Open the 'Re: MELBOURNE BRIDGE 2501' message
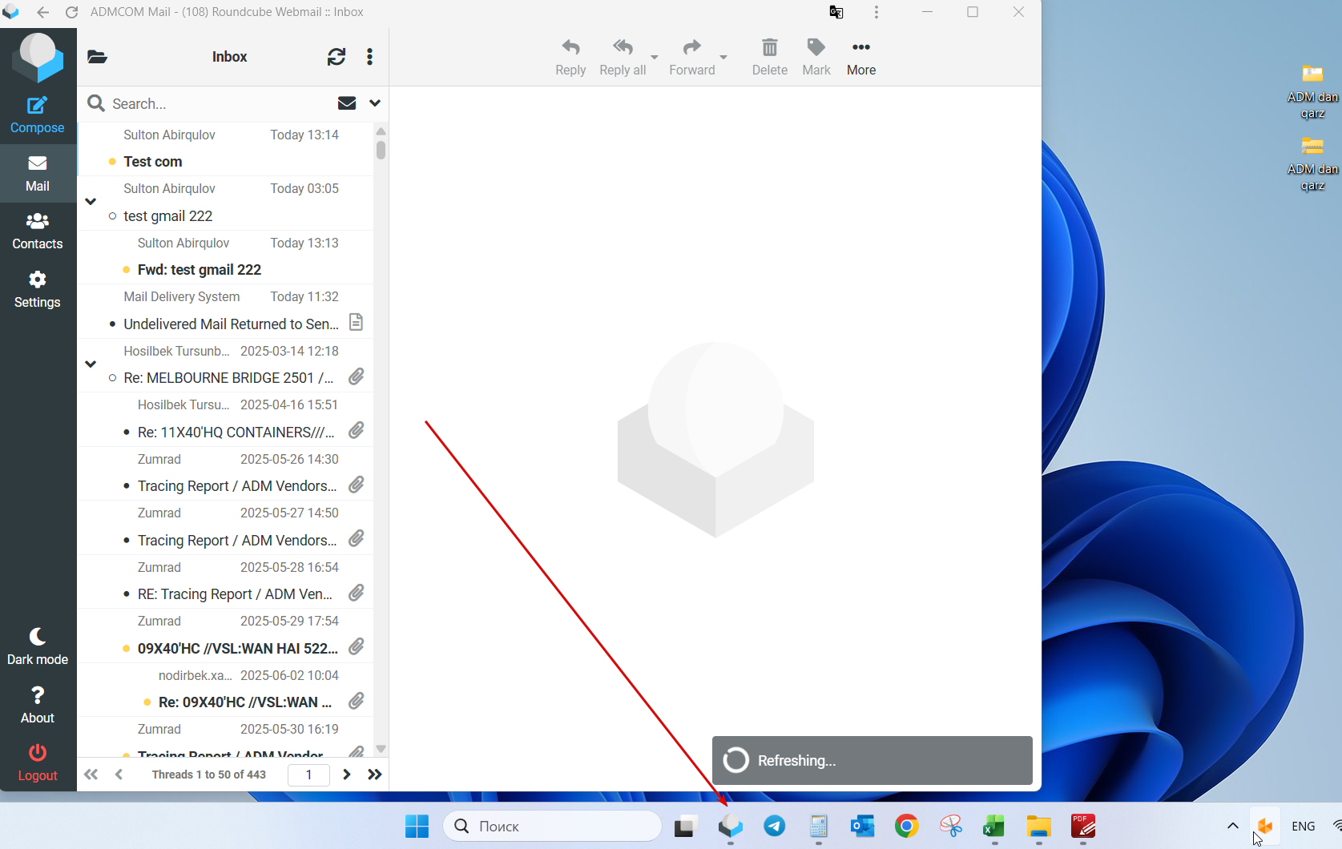 point(225,365)
